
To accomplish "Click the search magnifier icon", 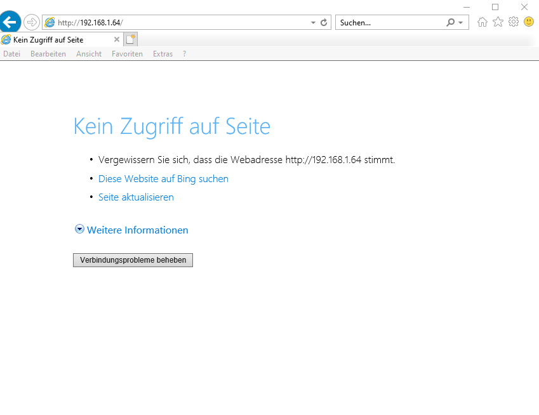I will click(x=451, y=22).
